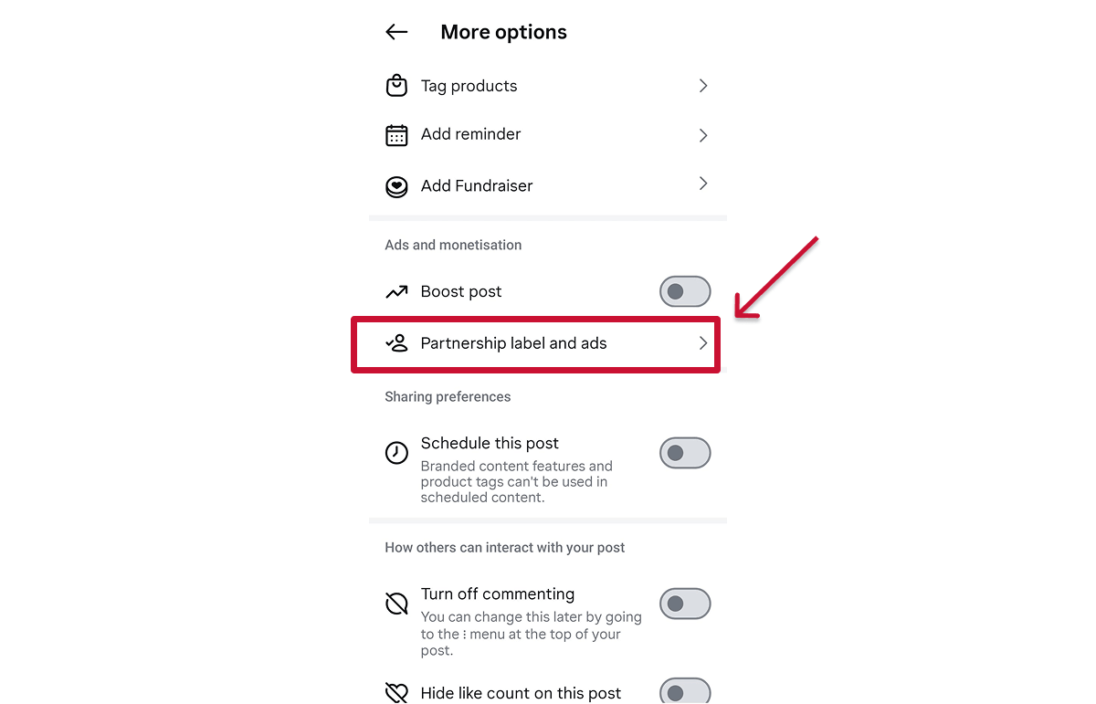This screenshot has height=704, width=1096.
Task: Open Tag products via its chevron
Action: point(702,85)
